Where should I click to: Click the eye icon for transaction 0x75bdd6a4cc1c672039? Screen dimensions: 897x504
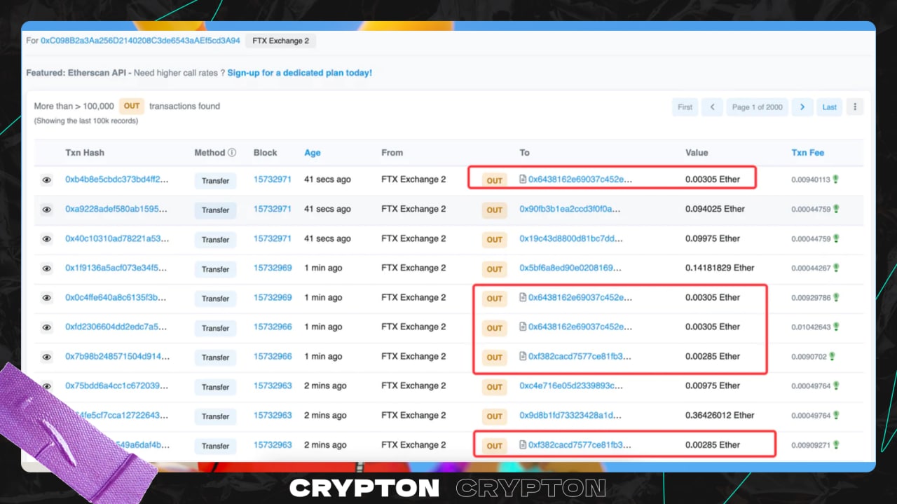point(46,386)
